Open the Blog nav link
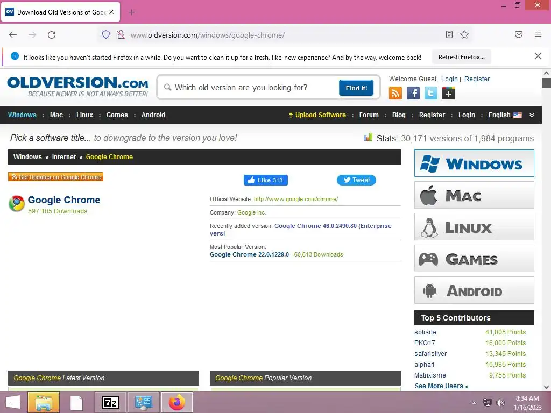Viewport: 551px width, 413px height. [399, 115]
